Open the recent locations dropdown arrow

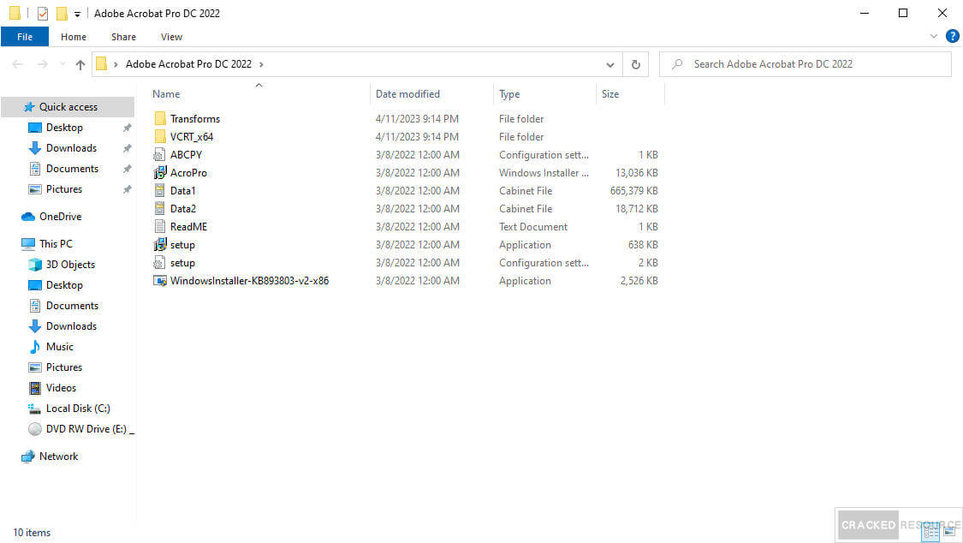[x=62, y=64]
